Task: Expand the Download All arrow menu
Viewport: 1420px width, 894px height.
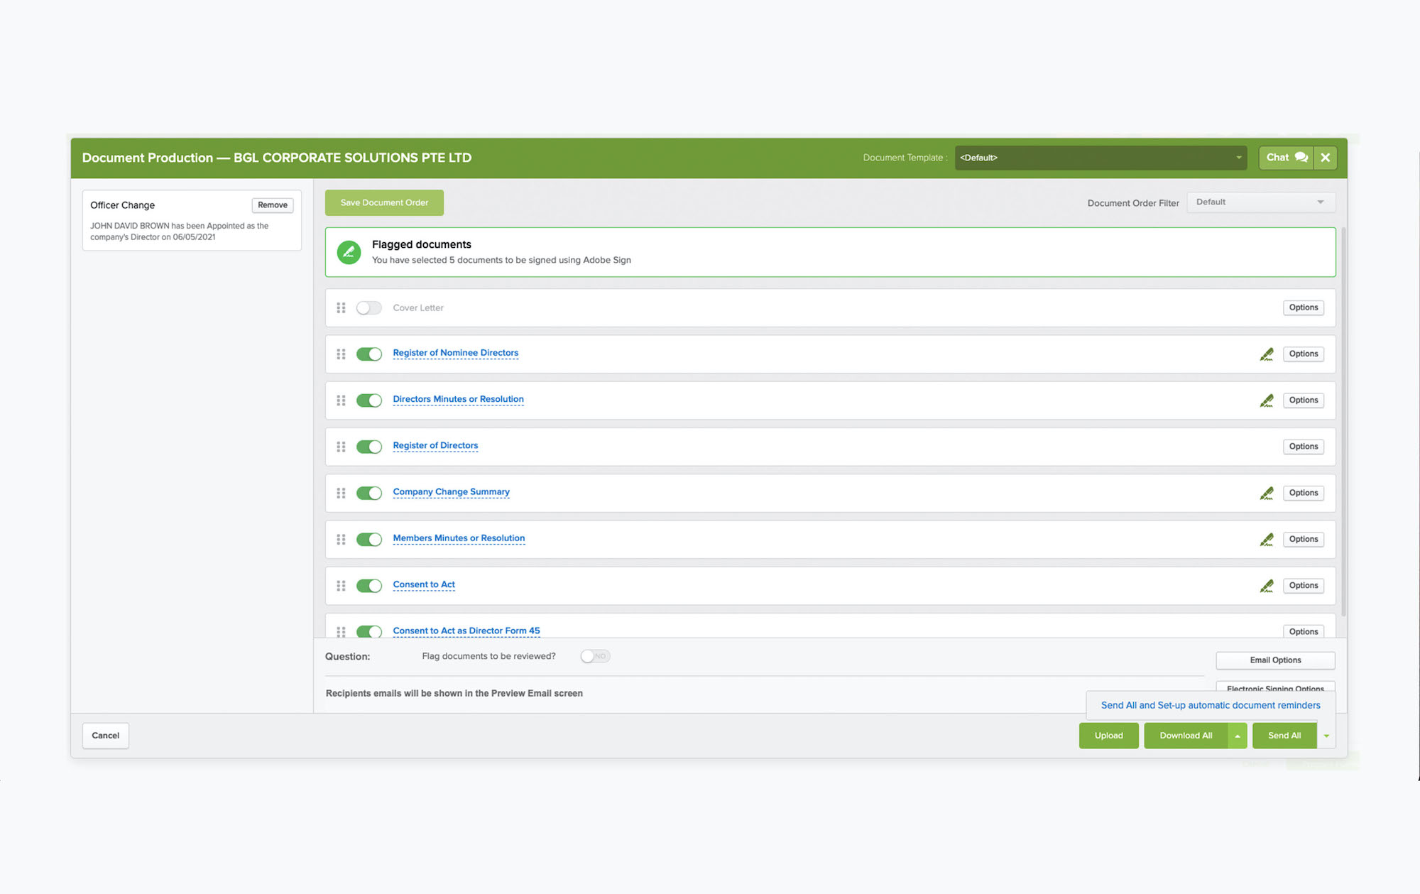Action: coord(1238,736)
